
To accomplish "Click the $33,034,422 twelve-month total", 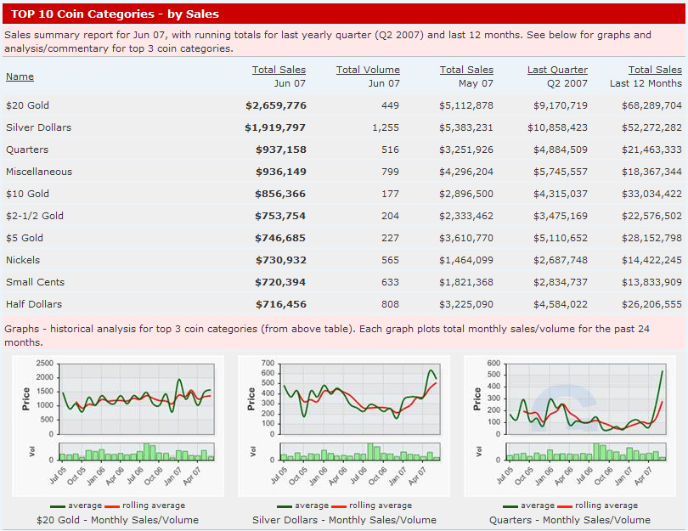I will [x=651, y=194].
